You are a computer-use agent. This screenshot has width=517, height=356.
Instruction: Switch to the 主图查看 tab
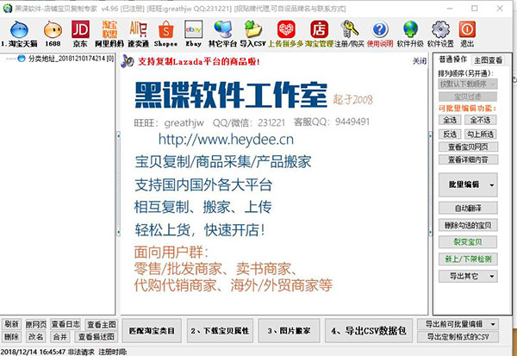(x=488, y=60)
